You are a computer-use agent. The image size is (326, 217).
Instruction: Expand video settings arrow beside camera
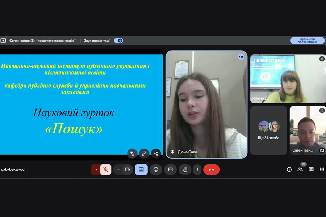(x=118, y=170)
